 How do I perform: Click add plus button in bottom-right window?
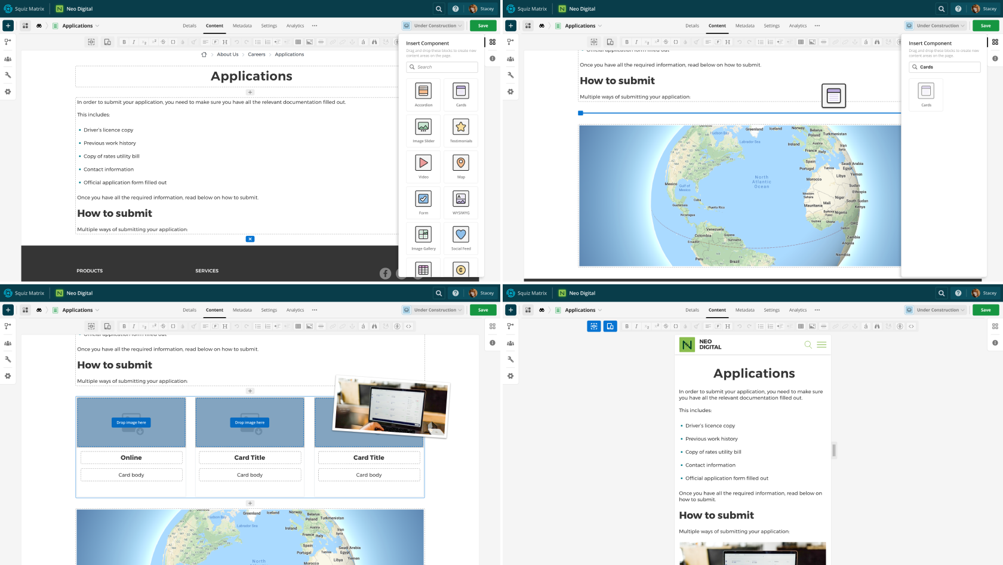coord(510,310)
